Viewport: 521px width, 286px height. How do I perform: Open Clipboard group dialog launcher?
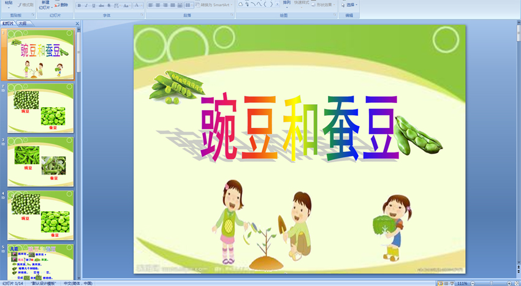[33, 15]
